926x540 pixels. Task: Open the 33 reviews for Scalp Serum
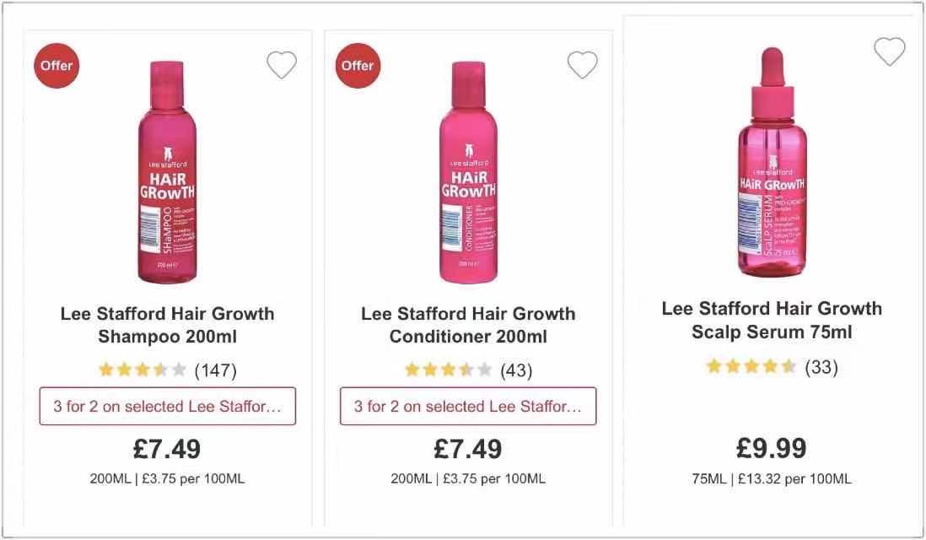pos(821,366)
